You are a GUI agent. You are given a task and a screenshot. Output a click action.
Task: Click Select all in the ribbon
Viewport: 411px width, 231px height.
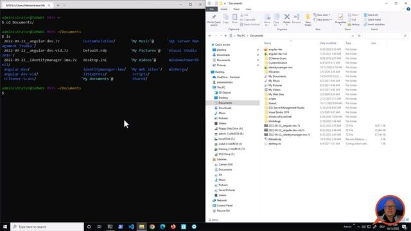pos(371,15)
